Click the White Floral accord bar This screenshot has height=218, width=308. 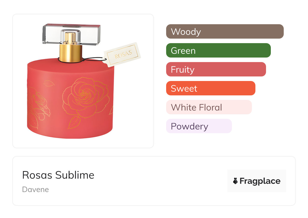209,107
